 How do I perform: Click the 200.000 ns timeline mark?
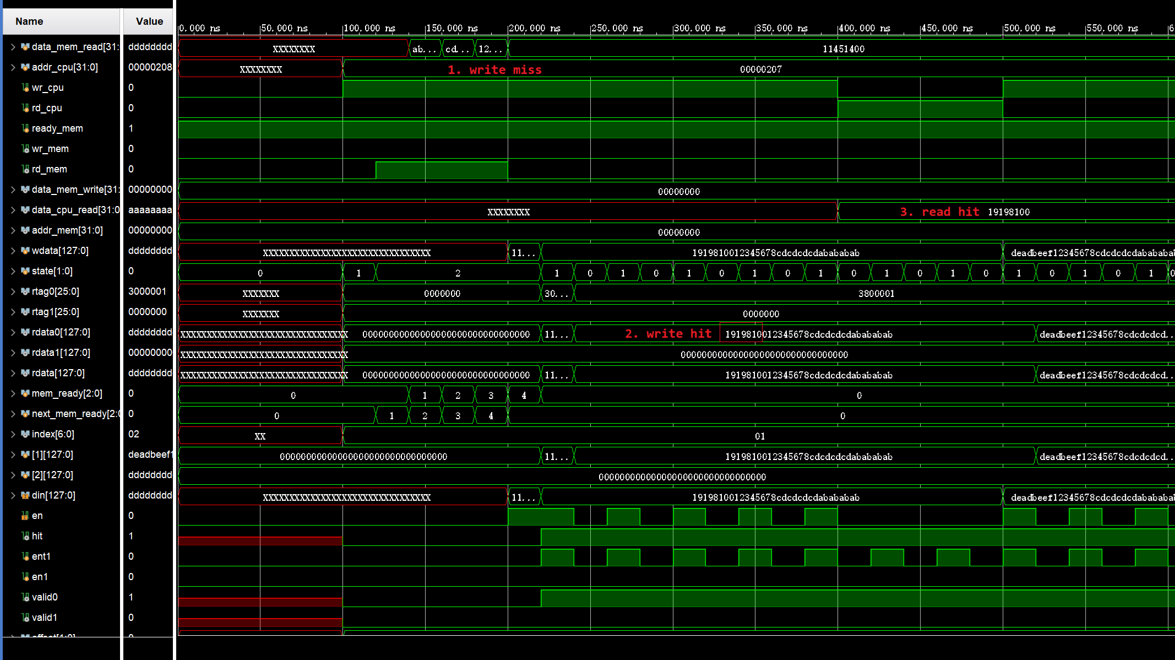pyautogui.click(x=534, y=28)
